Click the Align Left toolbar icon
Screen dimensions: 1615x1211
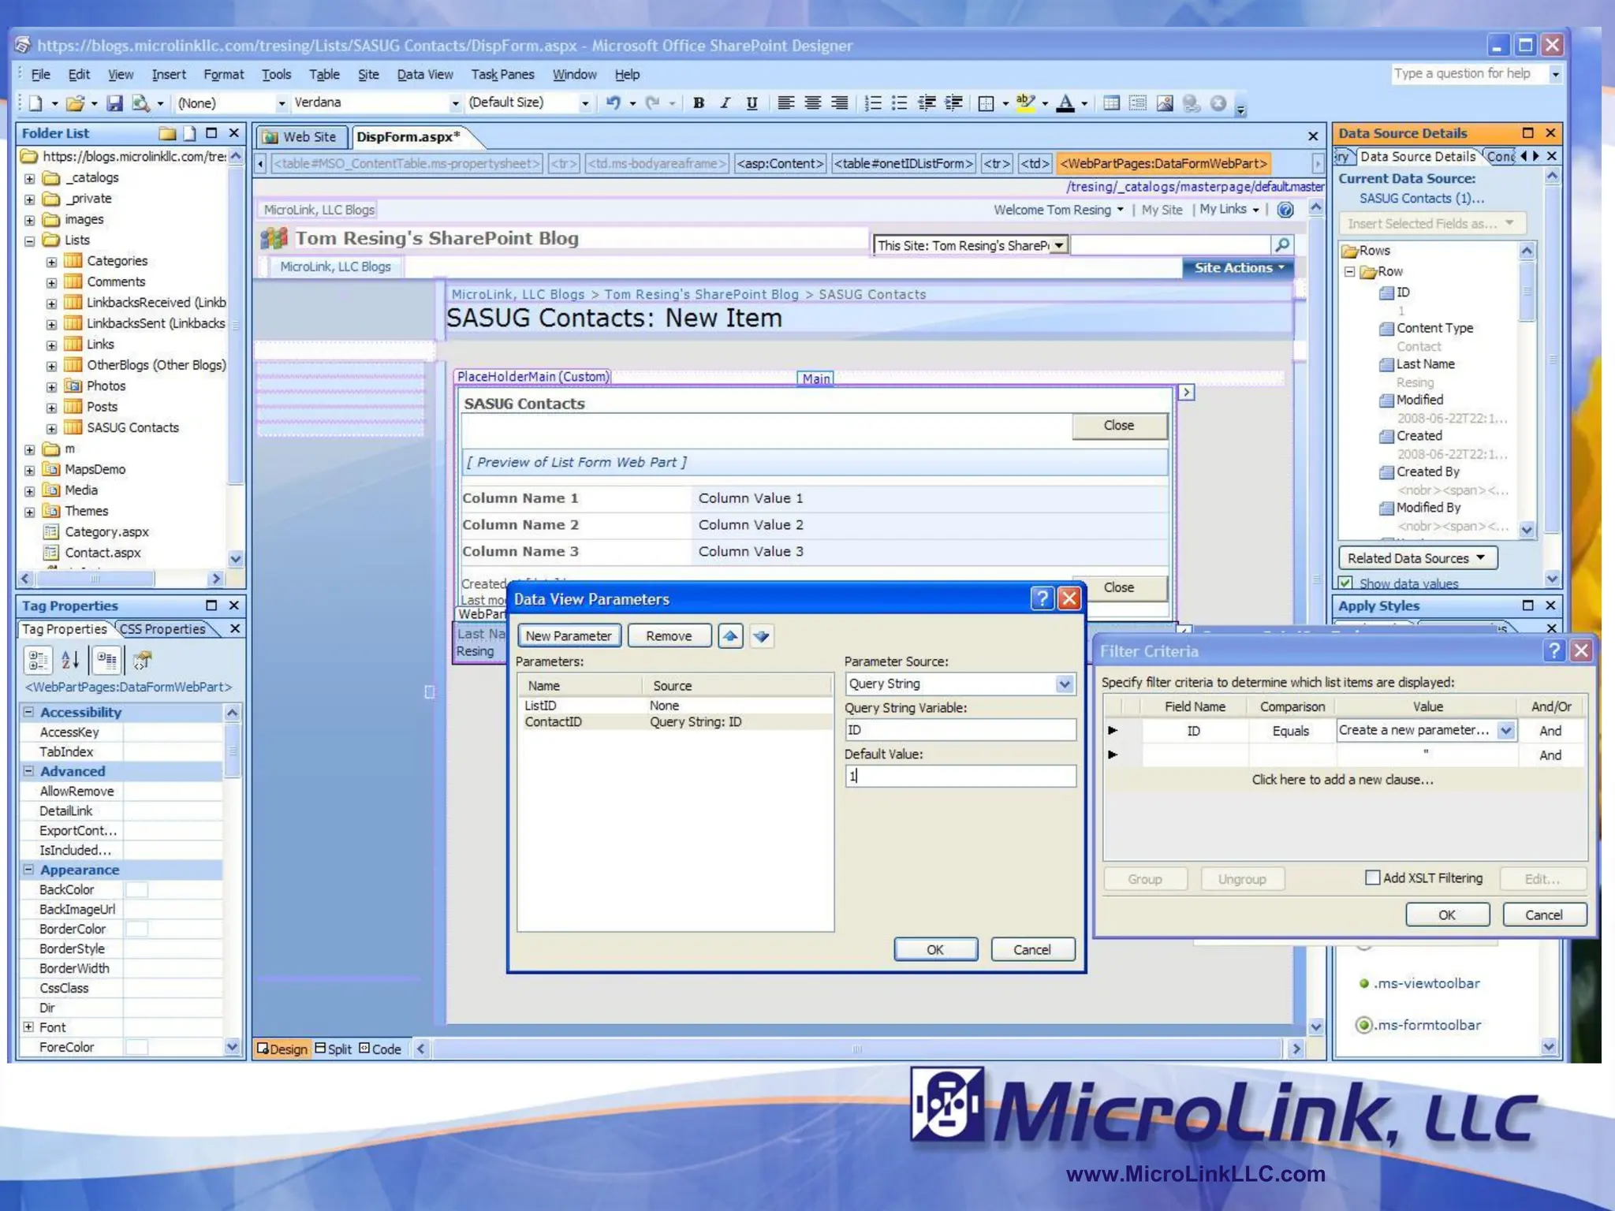[x=785, y=103]
